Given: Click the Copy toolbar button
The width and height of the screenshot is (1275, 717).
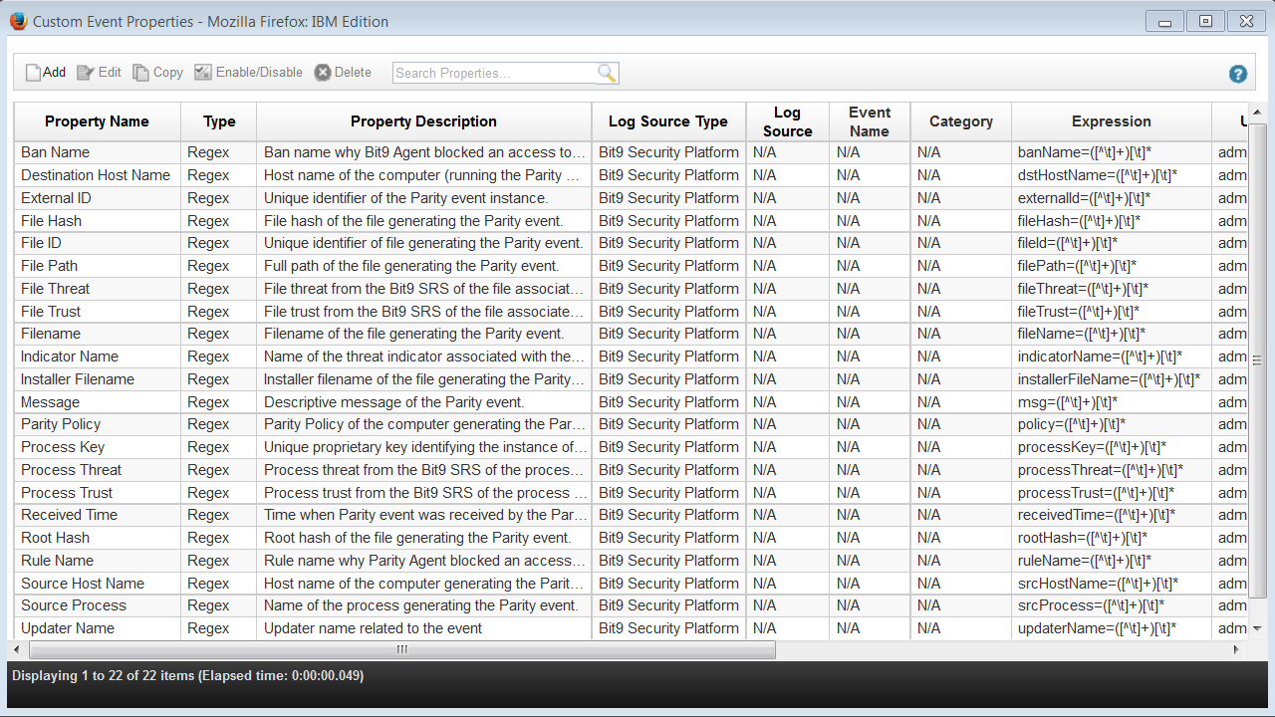Looking at the screenshot, I should (x=158, y=73).
